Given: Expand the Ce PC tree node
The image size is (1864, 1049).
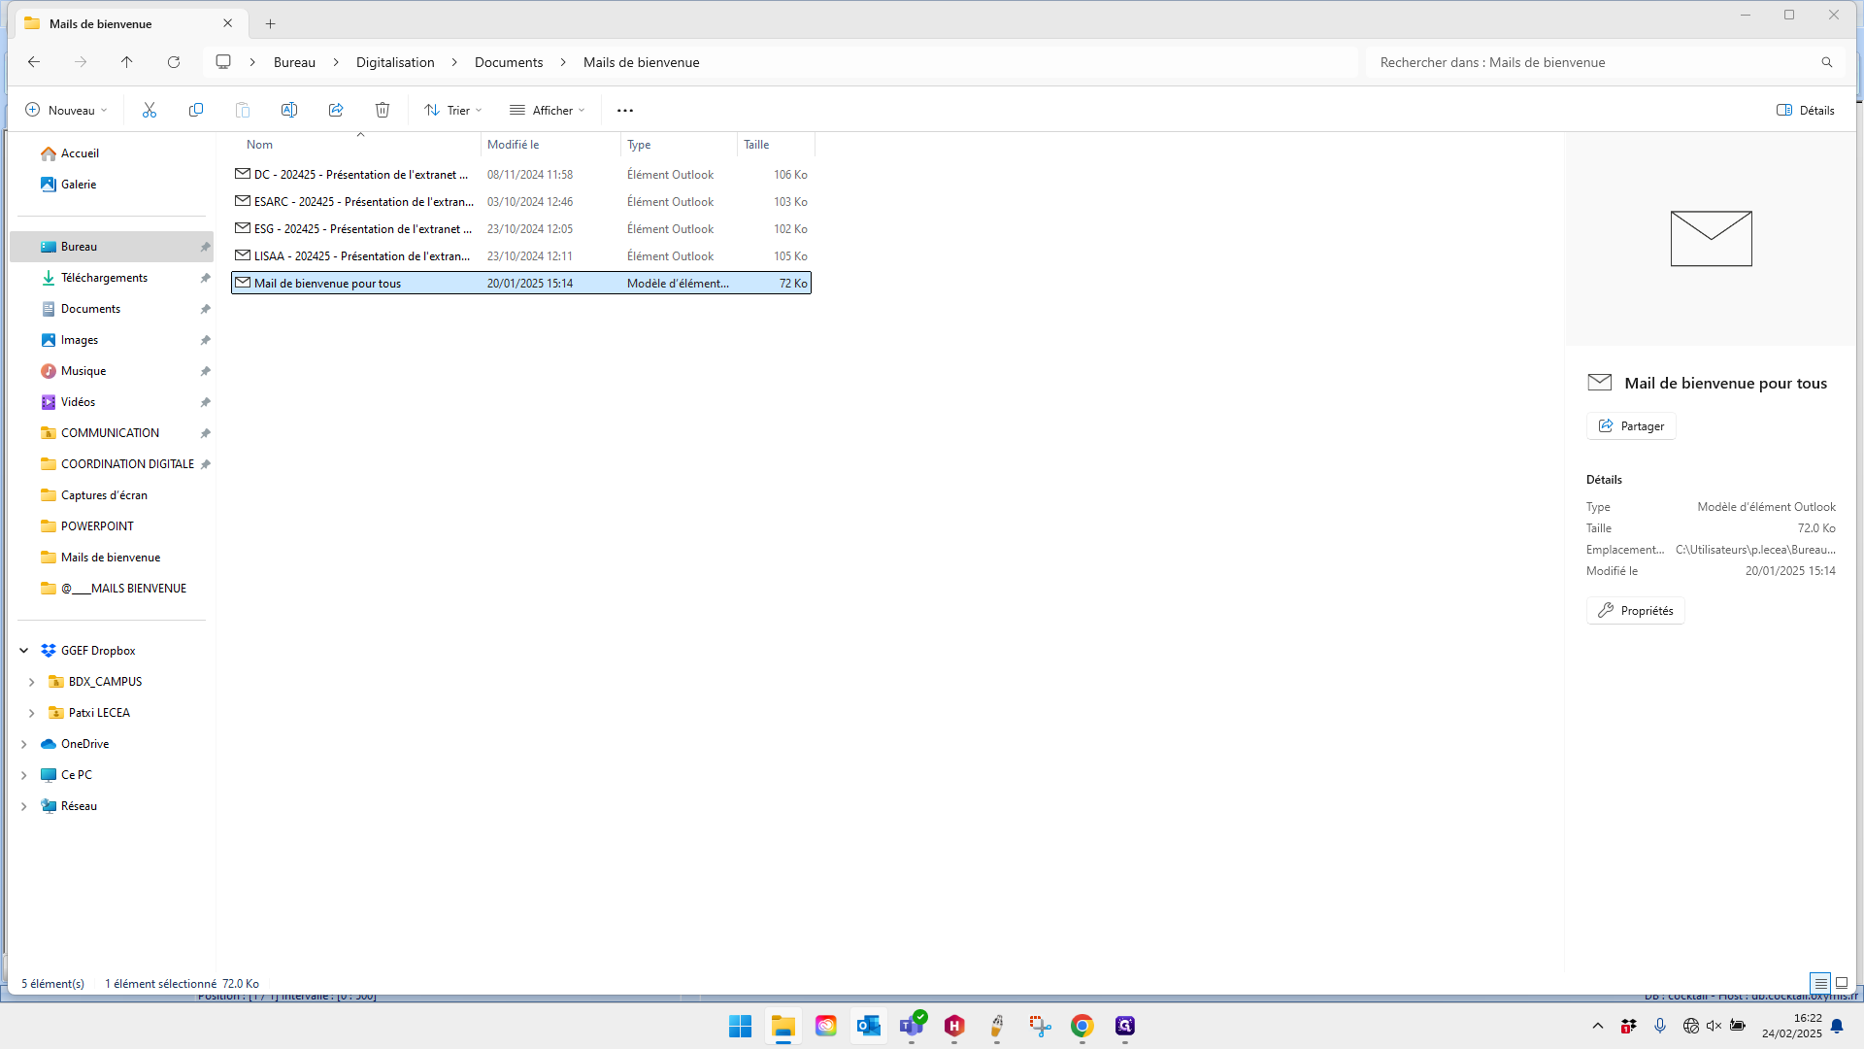Looking at the screenshot, I should [x=24, y=775].
